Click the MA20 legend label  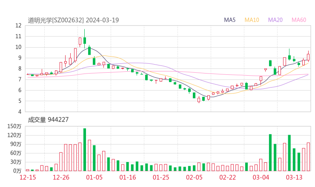[275, 20]
